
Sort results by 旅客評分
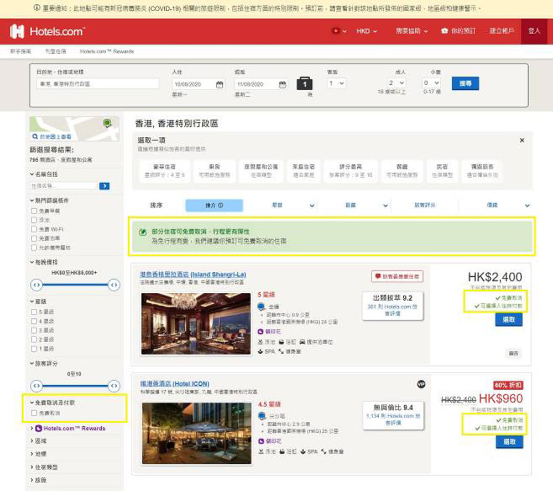[425, 205]
